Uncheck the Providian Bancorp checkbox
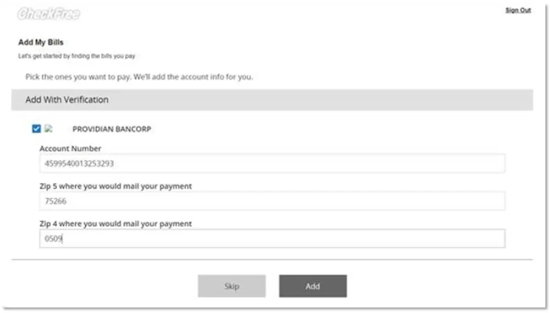Screen dimensions: 550x313 tap(37, 129)
